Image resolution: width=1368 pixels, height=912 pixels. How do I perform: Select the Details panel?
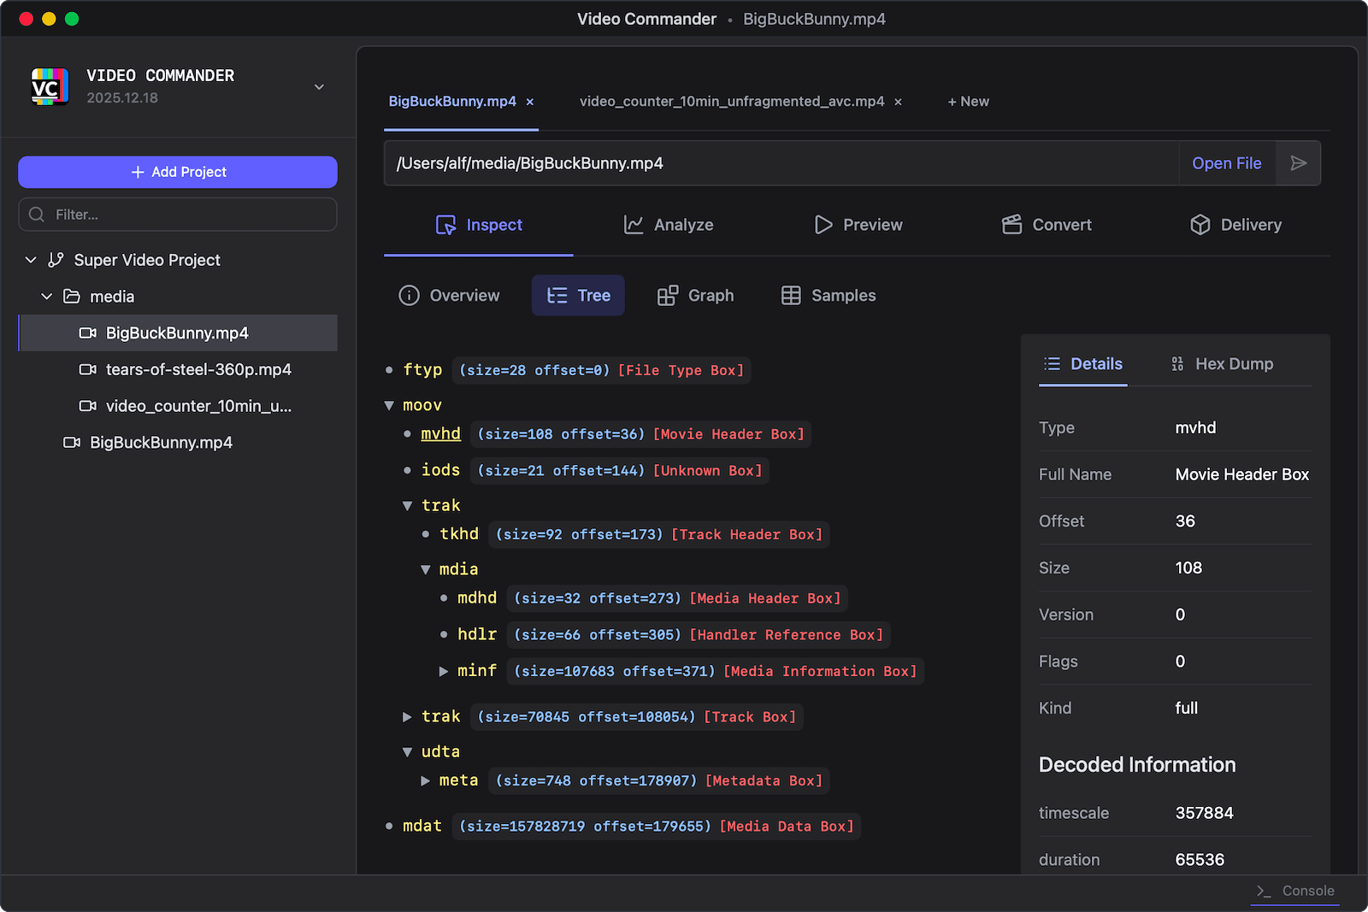(1082, 363)
